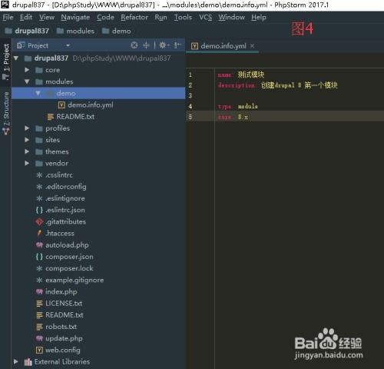The height and width of the screenshot is (369, 384).
Task: Close the demo.info.yml editor tab
Action: pos(252,46)
